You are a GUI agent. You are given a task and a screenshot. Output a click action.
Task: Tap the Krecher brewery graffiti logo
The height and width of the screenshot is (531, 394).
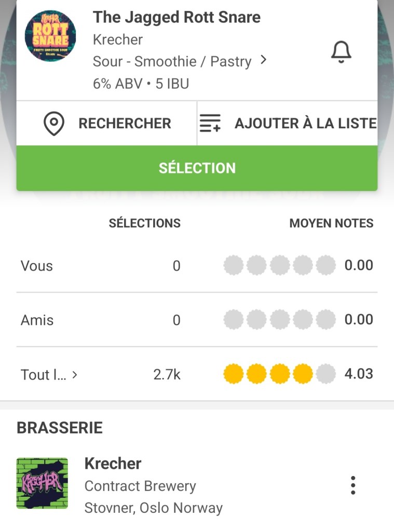pos(42,483)
